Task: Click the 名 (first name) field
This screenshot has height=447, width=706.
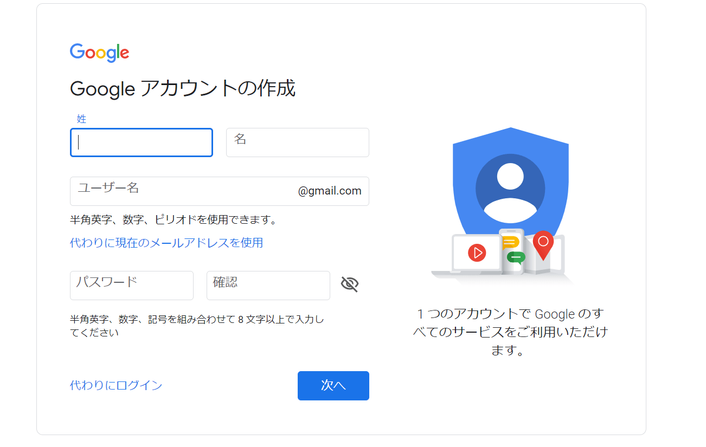Action: (x=298, y=142)
